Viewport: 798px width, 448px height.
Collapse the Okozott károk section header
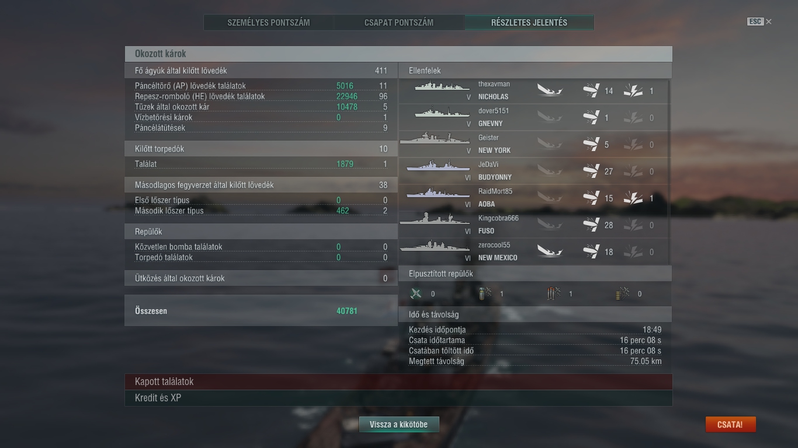click(x=398, y=54)
